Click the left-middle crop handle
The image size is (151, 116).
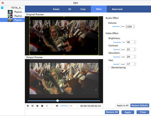29,36
